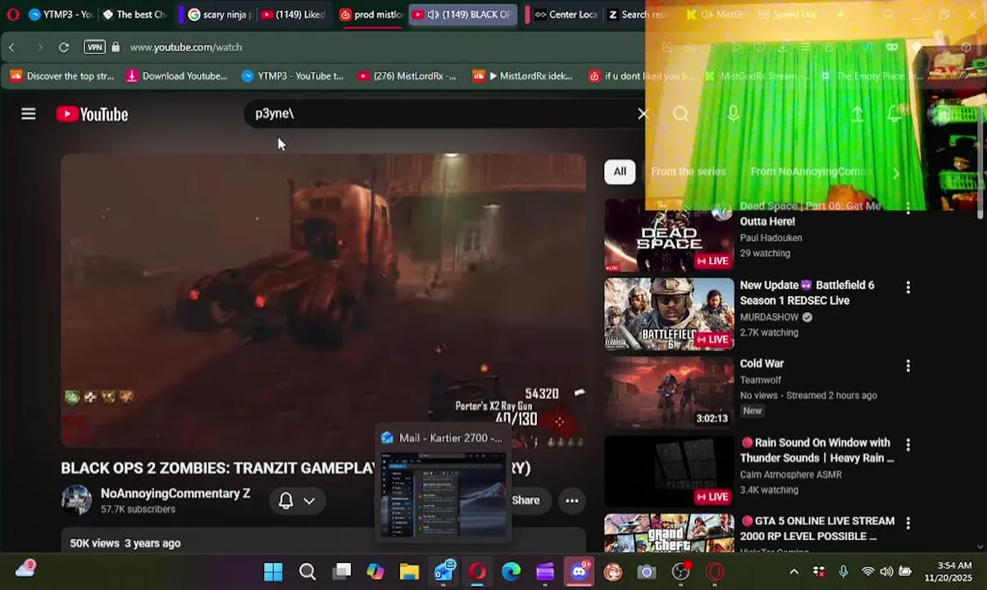The height and width of the screenshot is (590, 987).
Task: Start voice search microphone icon
Action: (x=733, y=114)
